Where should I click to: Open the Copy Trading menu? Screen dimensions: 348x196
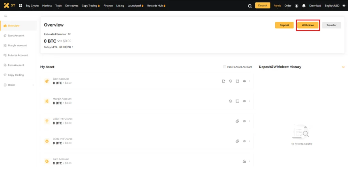[90, 6]
